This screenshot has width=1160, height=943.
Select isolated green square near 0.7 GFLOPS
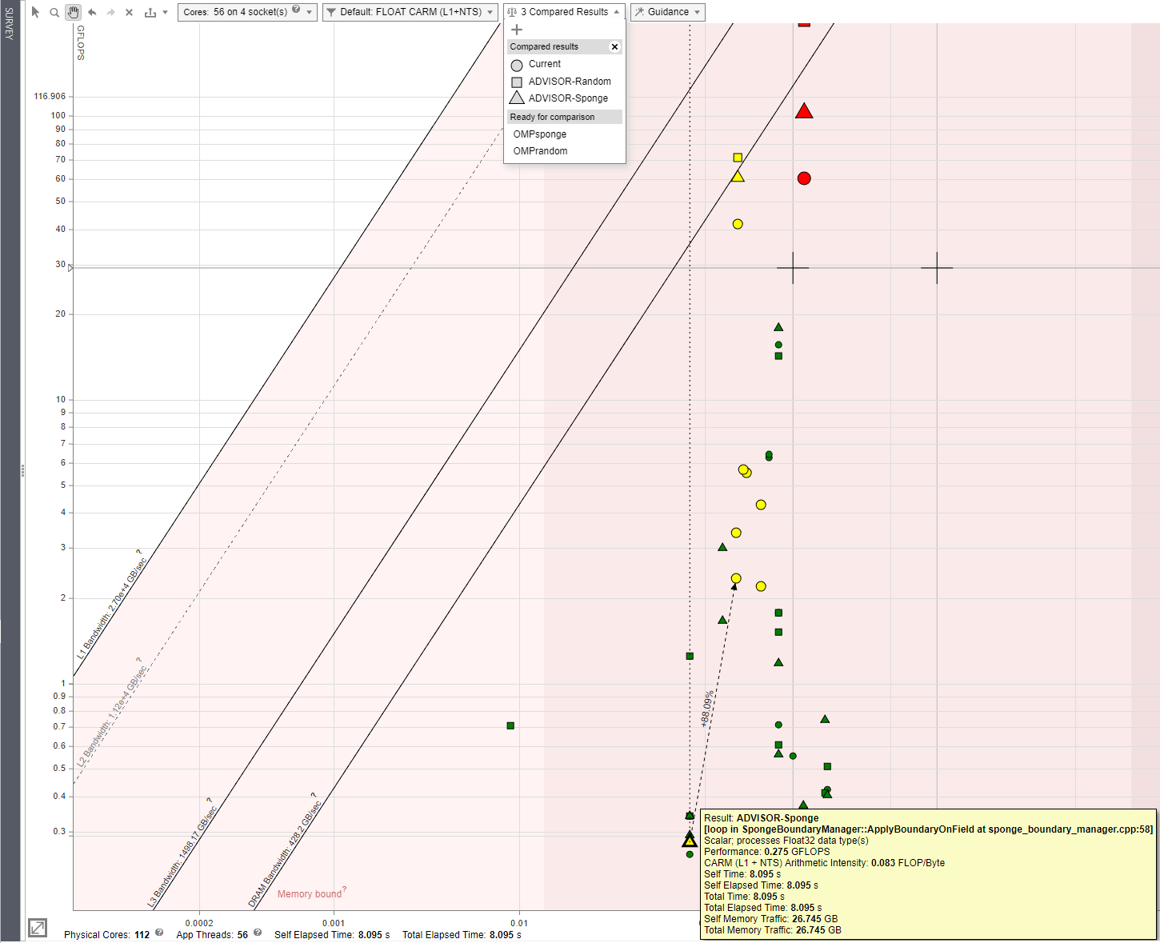coord(510,725)
